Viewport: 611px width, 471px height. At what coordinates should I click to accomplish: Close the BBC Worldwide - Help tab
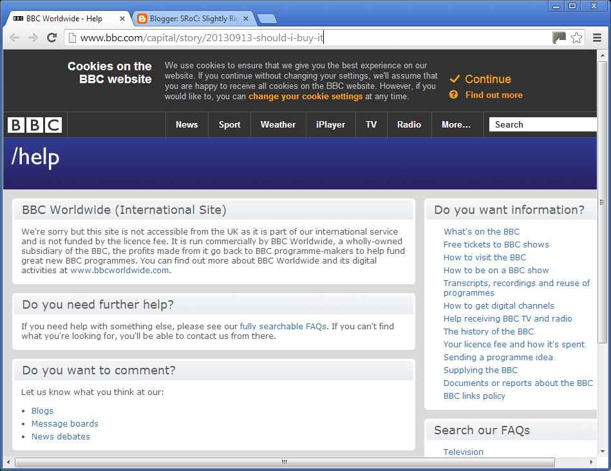pyautogui.click(x=122, y=18)
